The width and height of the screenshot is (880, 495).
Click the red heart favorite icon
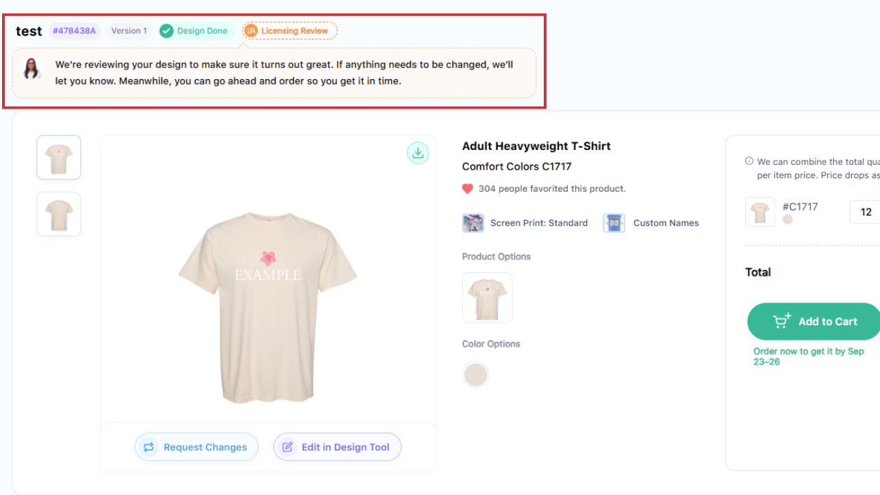pos(467,188)
